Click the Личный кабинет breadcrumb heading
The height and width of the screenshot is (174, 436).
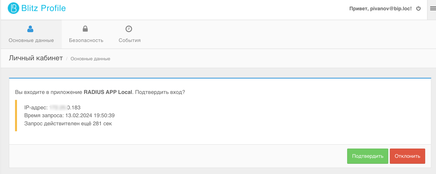(36, 58)
